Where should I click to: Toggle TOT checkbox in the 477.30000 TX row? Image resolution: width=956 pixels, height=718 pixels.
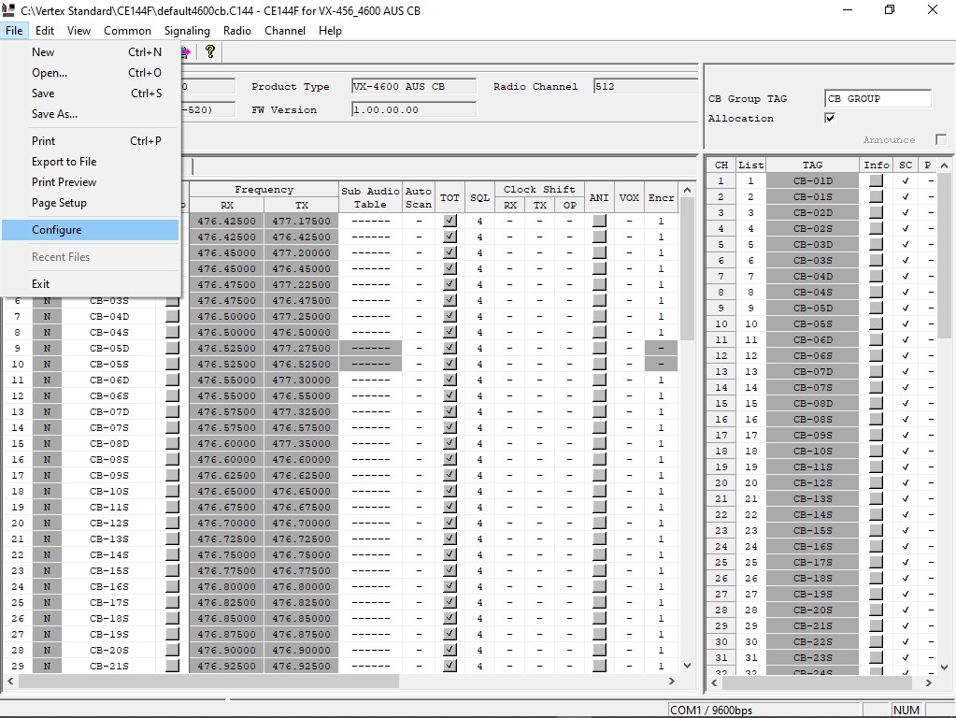tap(449, 380)
